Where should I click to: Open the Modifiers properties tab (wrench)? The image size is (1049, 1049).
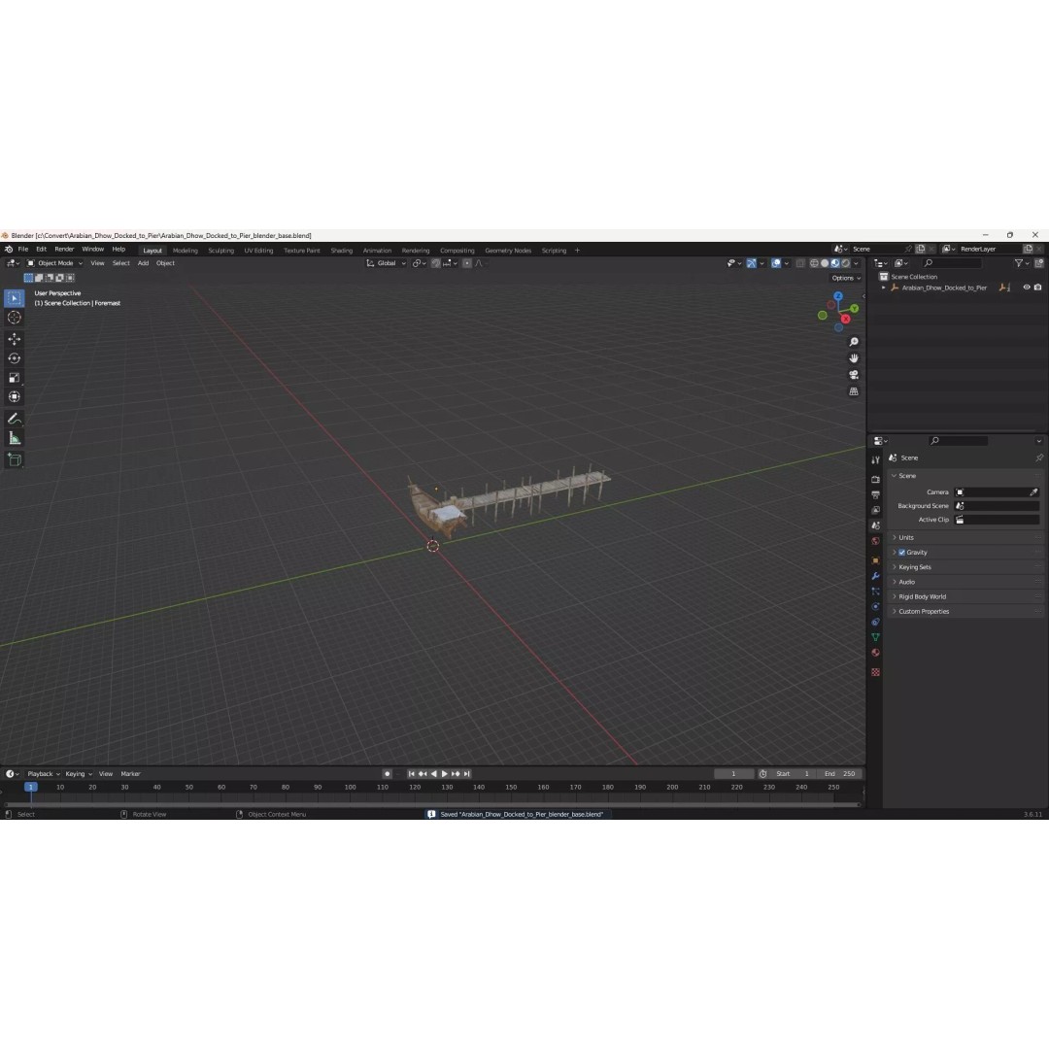click(x=875, y=576)
